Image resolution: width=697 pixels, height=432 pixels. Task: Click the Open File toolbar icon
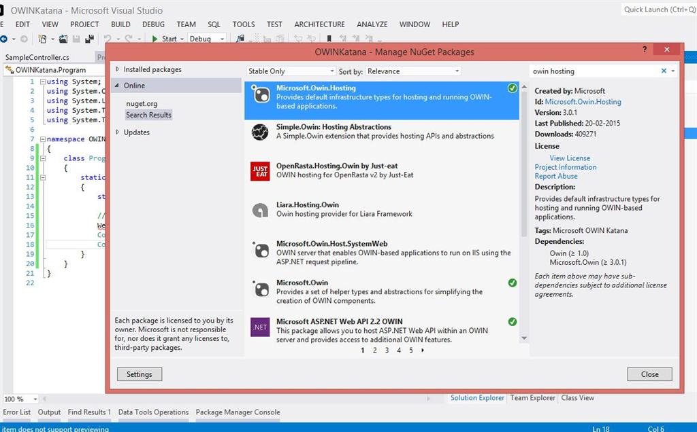pos(63,39)
